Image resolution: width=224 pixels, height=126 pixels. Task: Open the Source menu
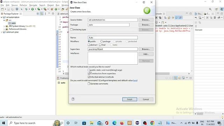(x=14, y=5)
